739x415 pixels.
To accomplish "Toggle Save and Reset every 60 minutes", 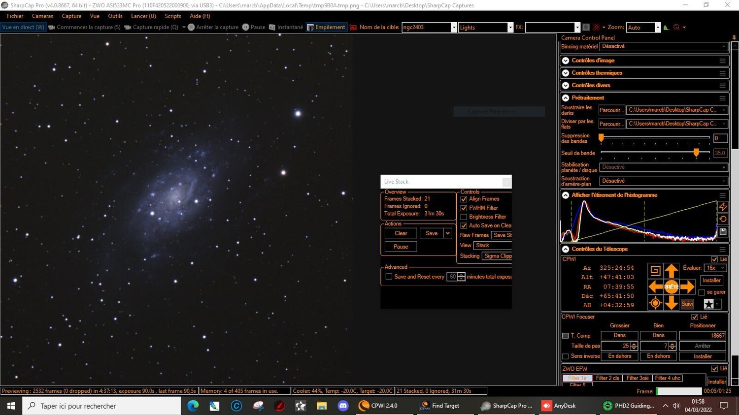I will pos(389,276).
